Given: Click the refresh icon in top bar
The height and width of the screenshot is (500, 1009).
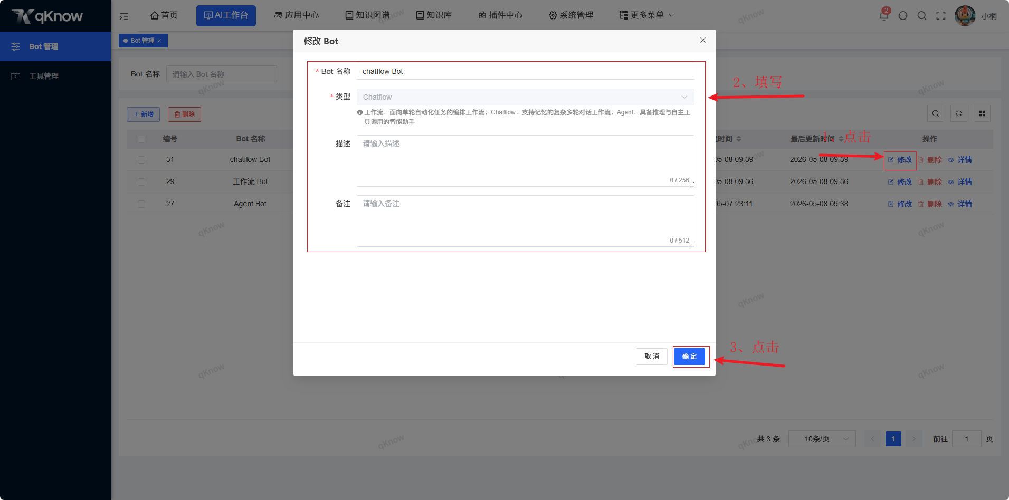Looking at the screenshot, I should 903,15.
